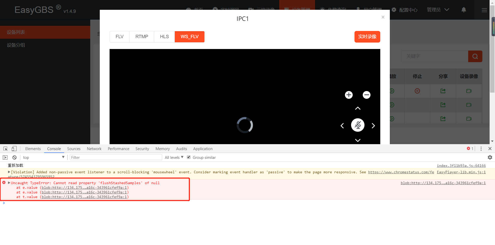The width and height of the screenshot is (495, 245).
Task: Open the All levels log dropdown
Action: pyautogui.click(x=174, y=157)
